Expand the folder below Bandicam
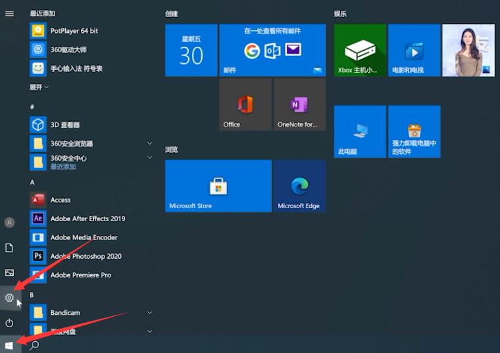Screen dimensions: 500x353 click(149, 331)
